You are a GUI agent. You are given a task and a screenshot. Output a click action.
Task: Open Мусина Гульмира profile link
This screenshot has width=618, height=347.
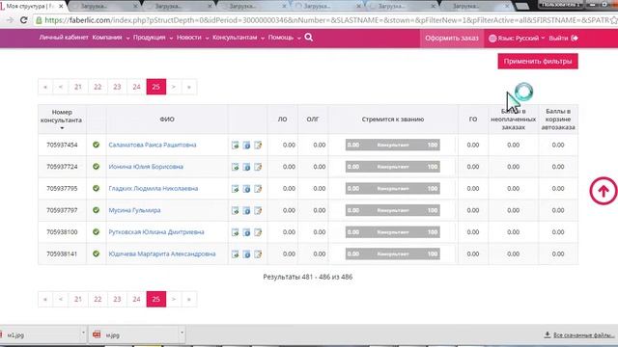click(x=134, y=210)
